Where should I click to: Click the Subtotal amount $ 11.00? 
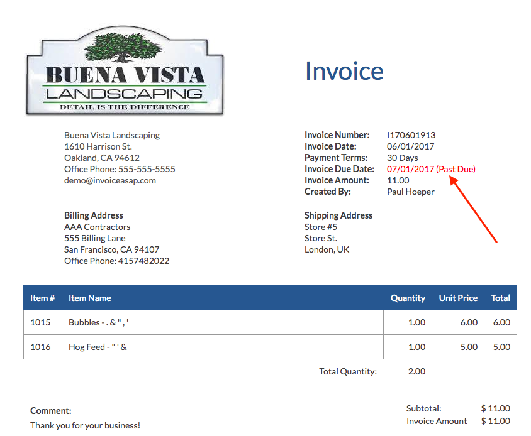[495, 408]
